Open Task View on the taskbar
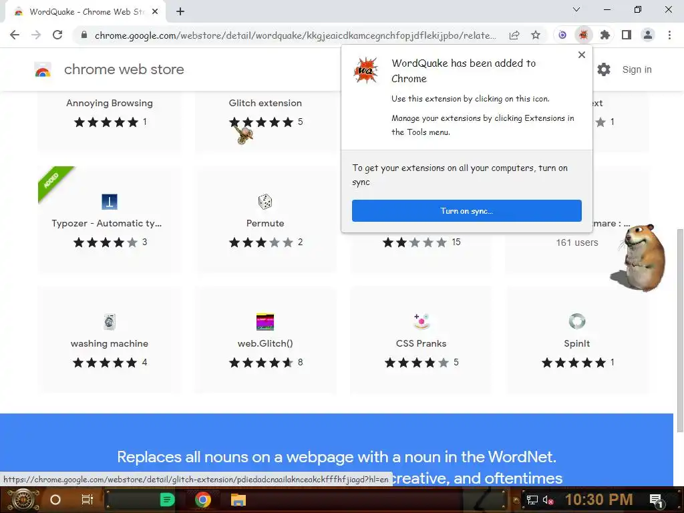 click(x=88, y=500)
